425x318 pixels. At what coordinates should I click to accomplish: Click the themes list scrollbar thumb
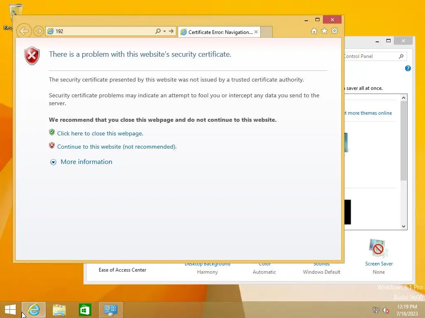pyautogui.click(x=403, y=141)
